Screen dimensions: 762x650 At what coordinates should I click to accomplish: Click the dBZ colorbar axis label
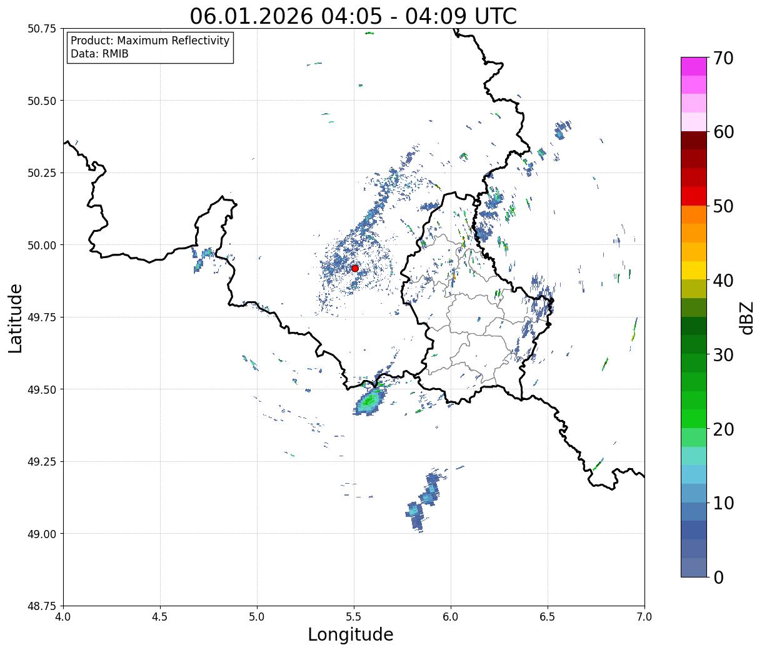tap(747, 317)
